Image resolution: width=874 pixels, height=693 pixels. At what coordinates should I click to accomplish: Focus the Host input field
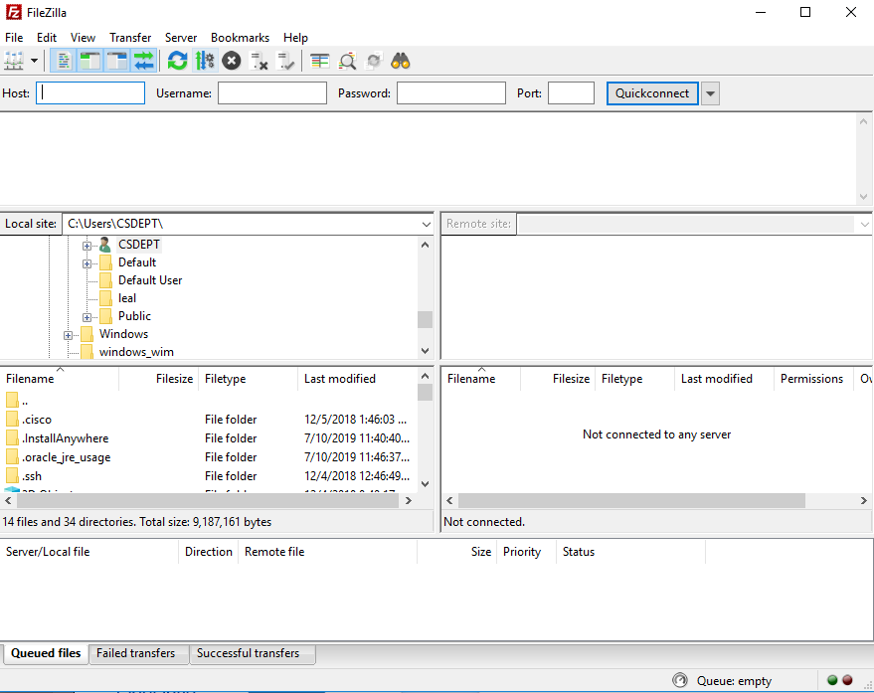(x=90, y=93)
